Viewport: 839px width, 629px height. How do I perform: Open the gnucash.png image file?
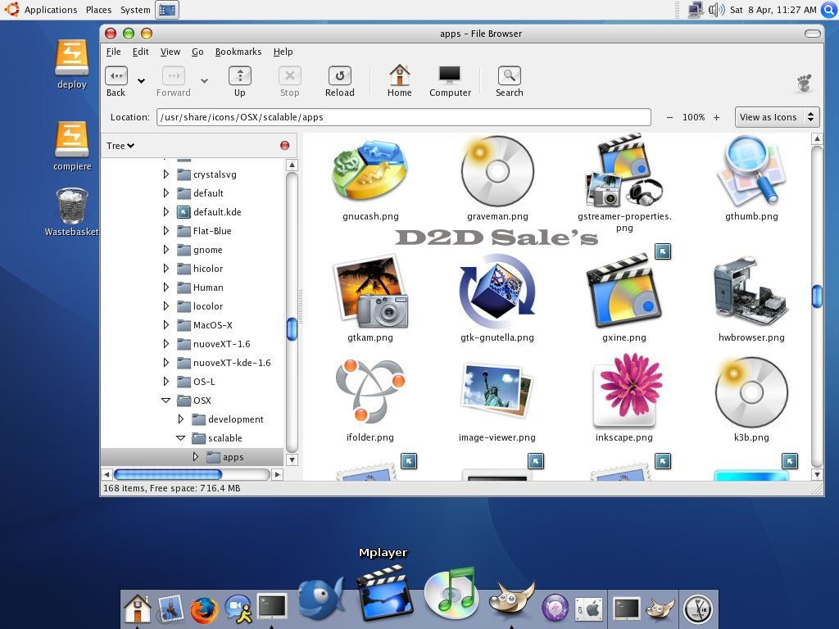(370, 172)
